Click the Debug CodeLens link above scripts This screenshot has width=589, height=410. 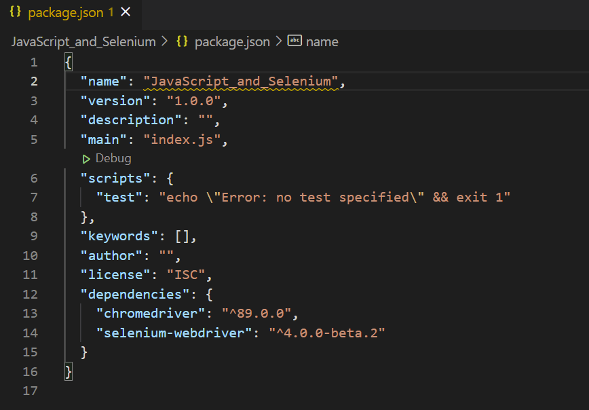tap(113, 159)
